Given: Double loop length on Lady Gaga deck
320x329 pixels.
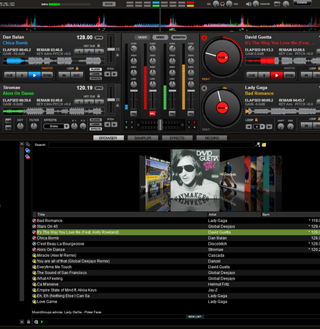Looking at the screenshot, I should [x=269, y=127].
